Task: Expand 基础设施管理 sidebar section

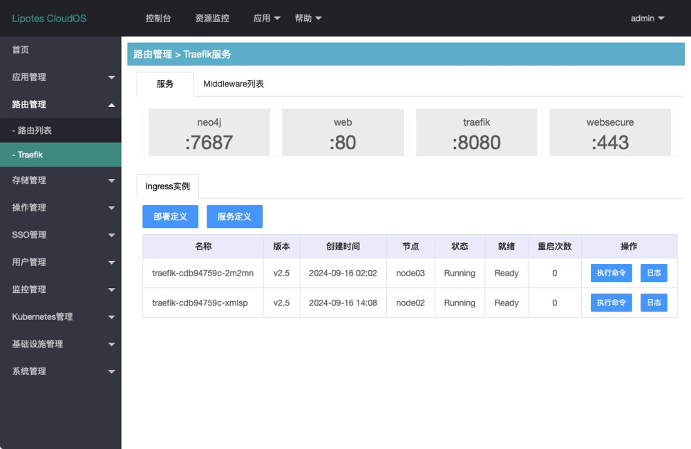Action: 61,344
